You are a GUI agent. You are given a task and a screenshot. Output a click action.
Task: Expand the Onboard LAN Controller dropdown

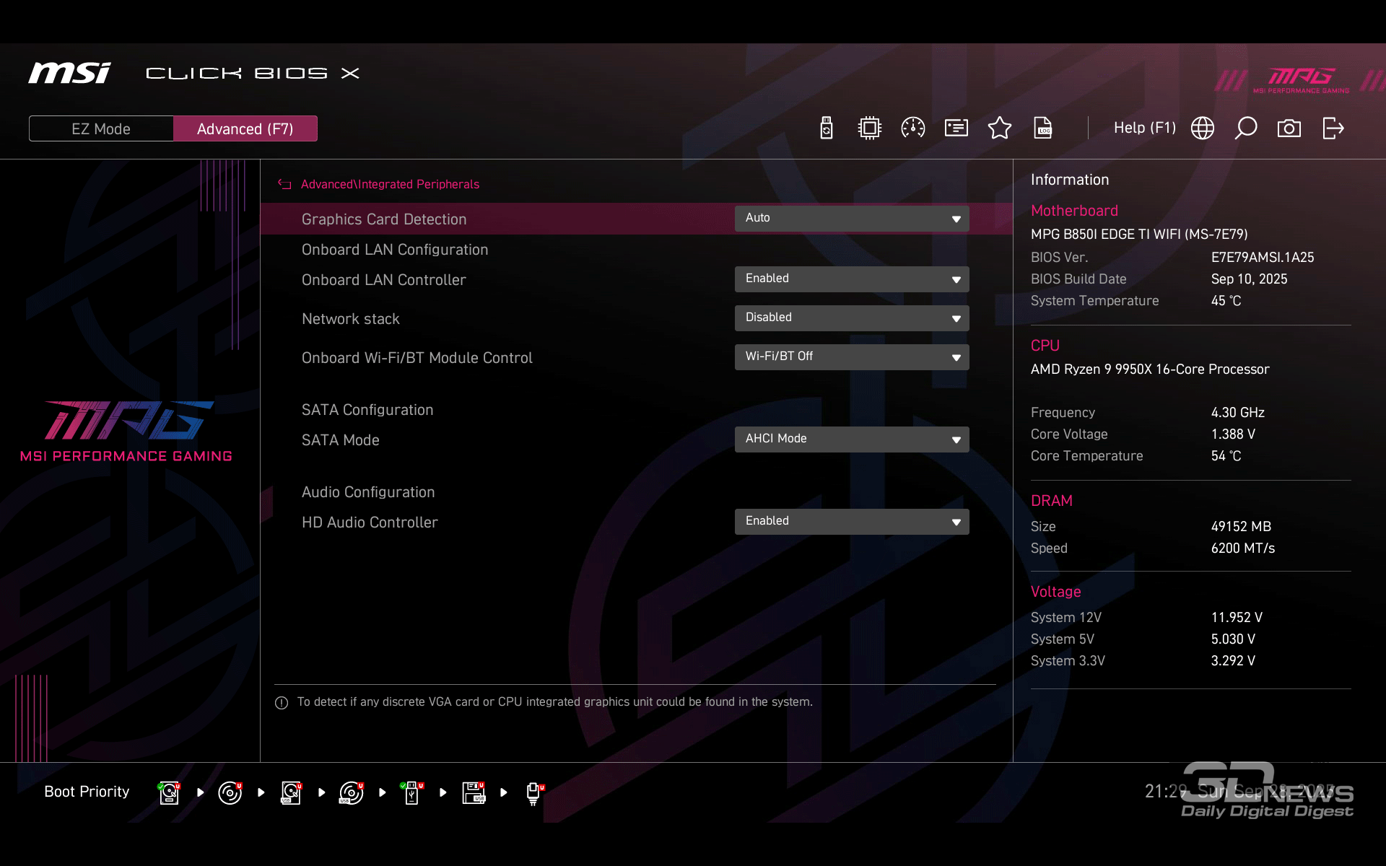click(851, 279)
